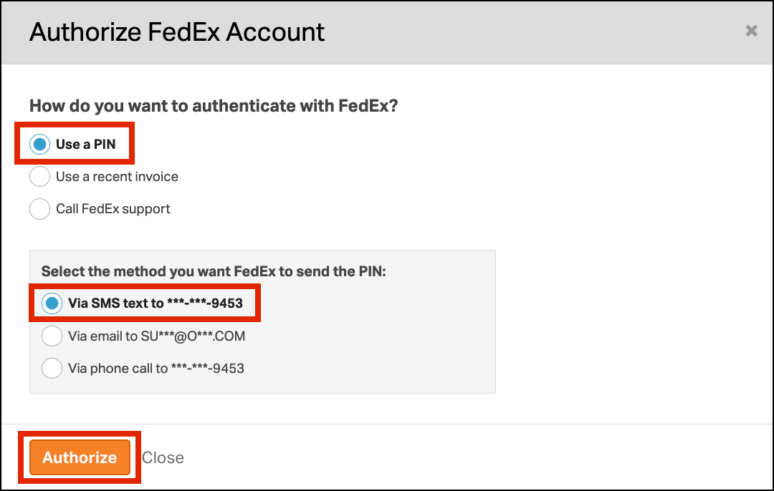774x491 pixels.
Task: Select the Via phone call radio circle
Action: (x=52, y=368)
